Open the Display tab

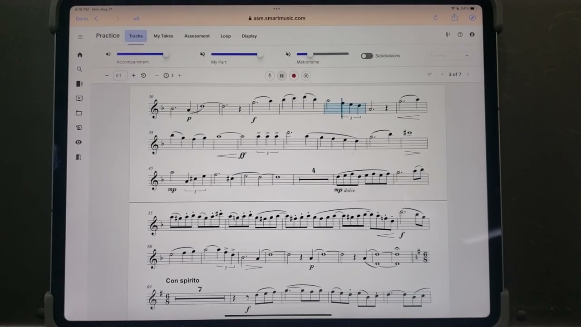[x=249, y=36]
